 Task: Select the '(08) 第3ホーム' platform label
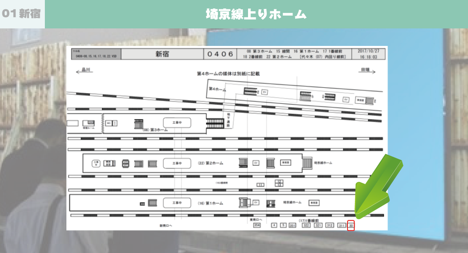pyautogui.click(x=155, y=130)
